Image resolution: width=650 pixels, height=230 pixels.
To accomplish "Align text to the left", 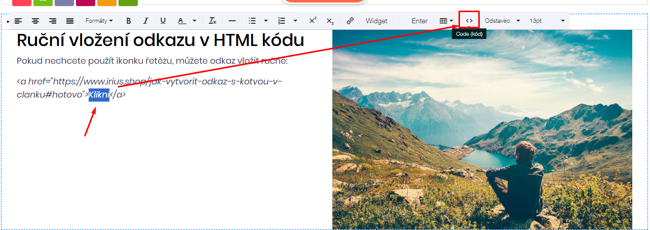I will click(x=18, y=21).
